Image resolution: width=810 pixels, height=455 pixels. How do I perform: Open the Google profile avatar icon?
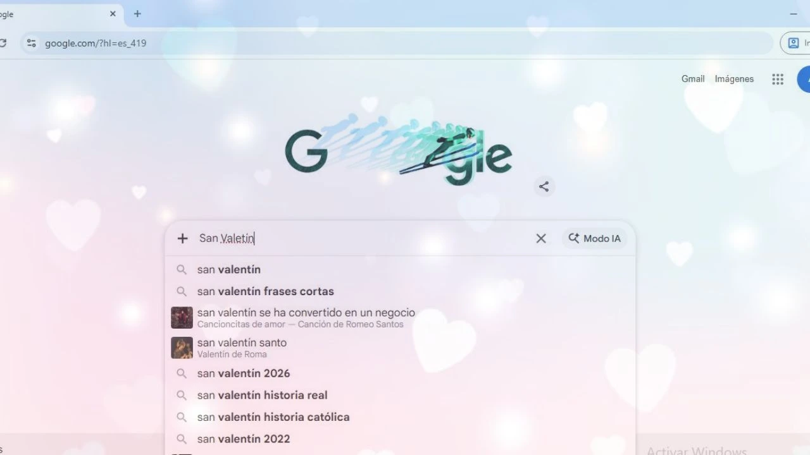click(x=806, y=79)
